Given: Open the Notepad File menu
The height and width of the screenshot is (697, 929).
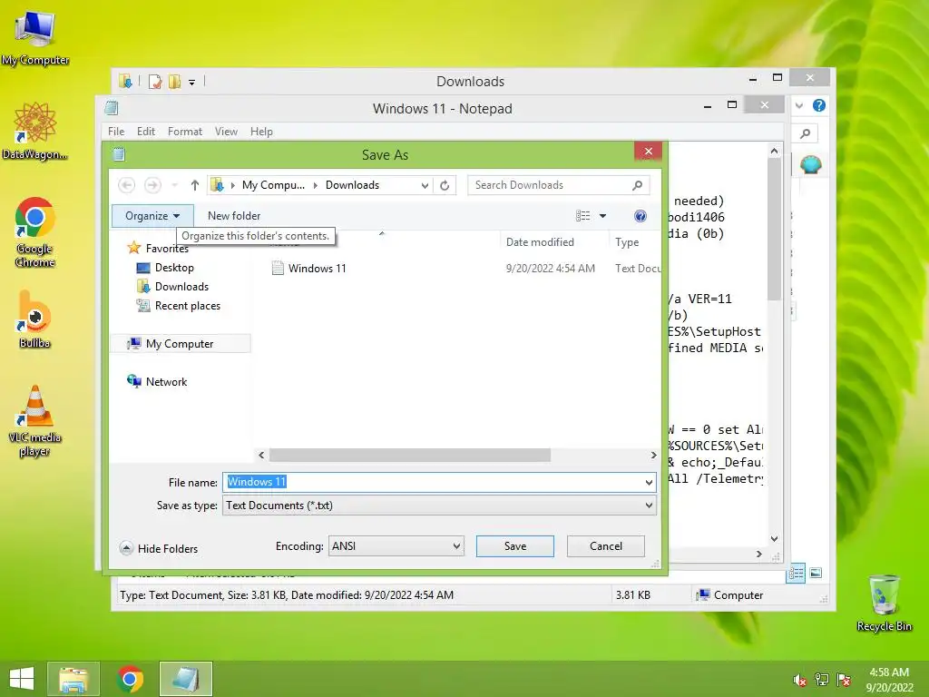Looking at the screenshot, I should point(116,132).
